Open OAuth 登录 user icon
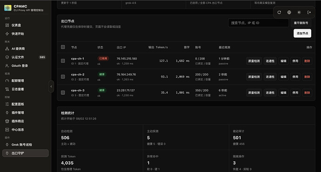The height and width of the screenshot is (172, 321). point(7,66)
